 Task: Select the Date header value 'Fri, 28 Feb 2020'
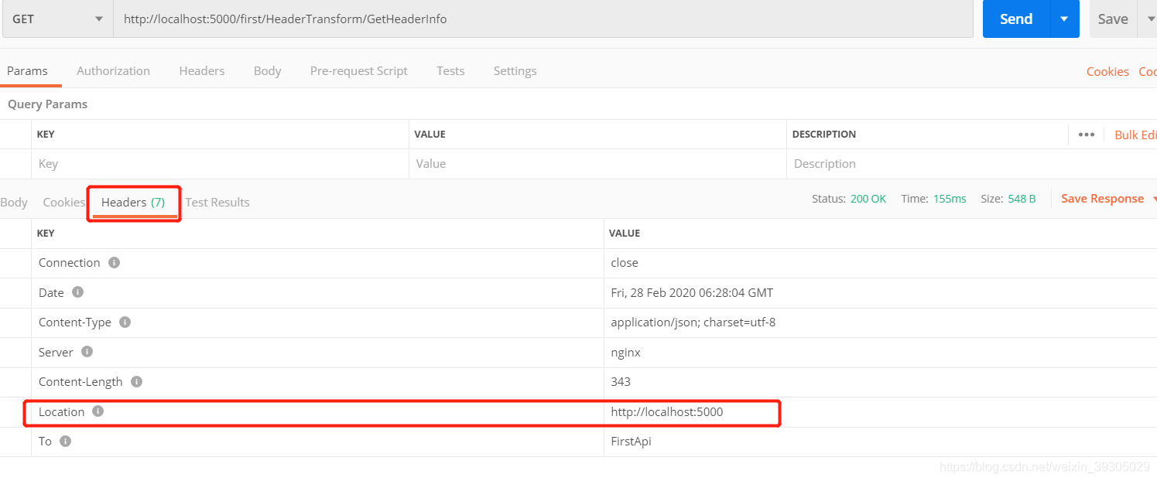click(692, 293)
